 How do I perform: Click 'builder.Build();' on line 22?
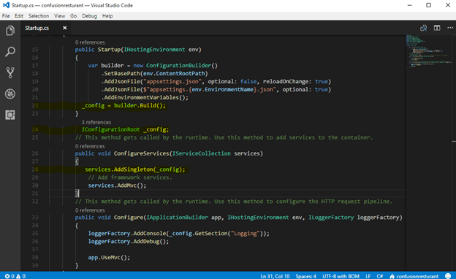pos(140,105)
